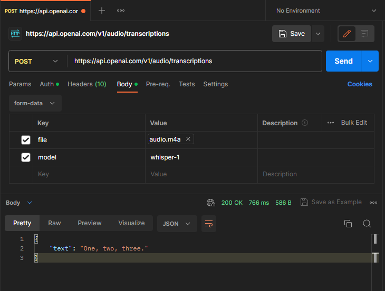The image size is (385, 291).
Task: Open the Cookies link
Action: pos(360,84)
